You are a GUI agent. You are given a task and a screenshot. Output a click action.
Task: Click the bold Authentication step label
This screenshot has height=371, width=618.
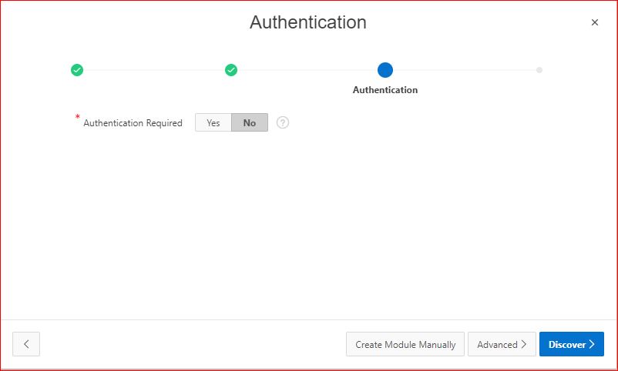pos(385,90)
